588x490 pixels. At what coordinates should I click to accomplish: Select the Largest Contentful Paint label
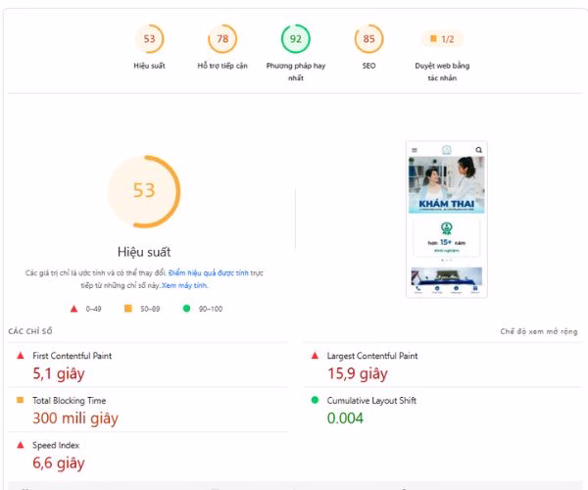[x=372, y=356]
